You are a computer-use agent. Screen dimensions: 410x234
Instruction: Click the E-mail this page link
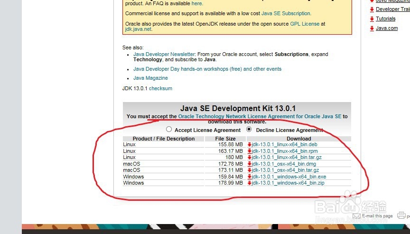pos(377,215)
